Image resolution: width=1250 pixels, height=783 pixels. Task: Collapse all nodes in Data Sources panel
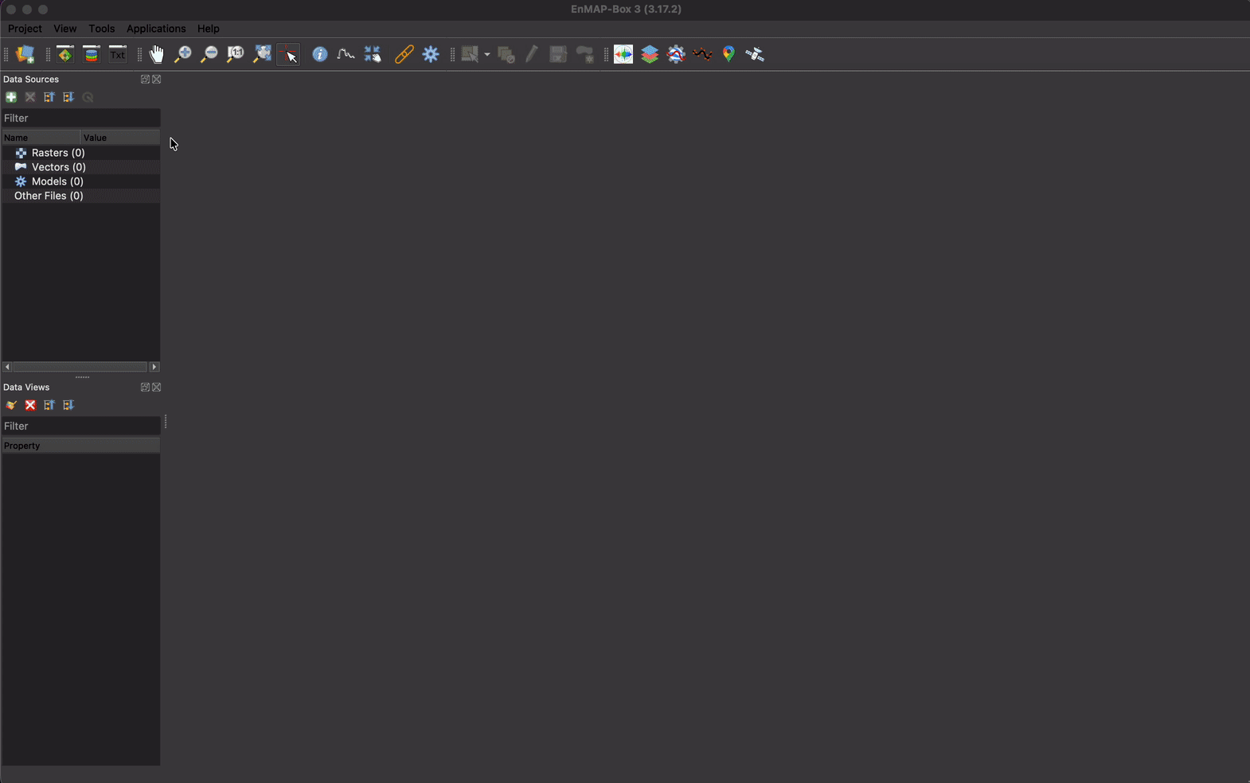[x=49, y=97]
